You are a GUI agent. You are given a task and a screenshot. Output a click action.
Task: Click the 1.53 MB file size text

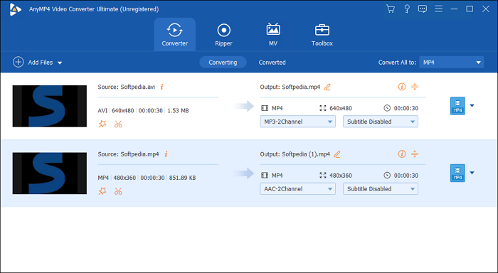[178, 110]
